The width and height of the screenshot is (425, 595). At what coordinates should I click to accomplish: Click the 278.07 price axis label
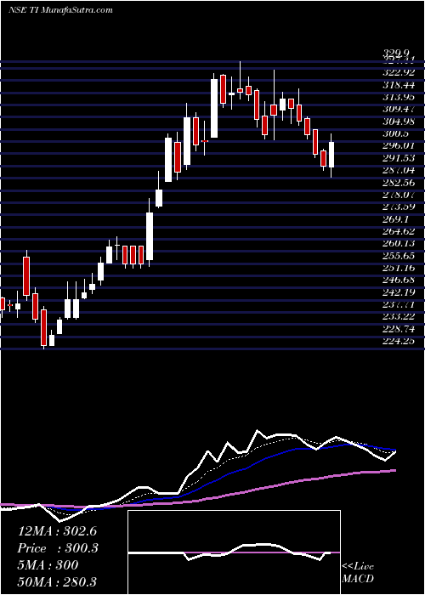[x=400, y=195]
